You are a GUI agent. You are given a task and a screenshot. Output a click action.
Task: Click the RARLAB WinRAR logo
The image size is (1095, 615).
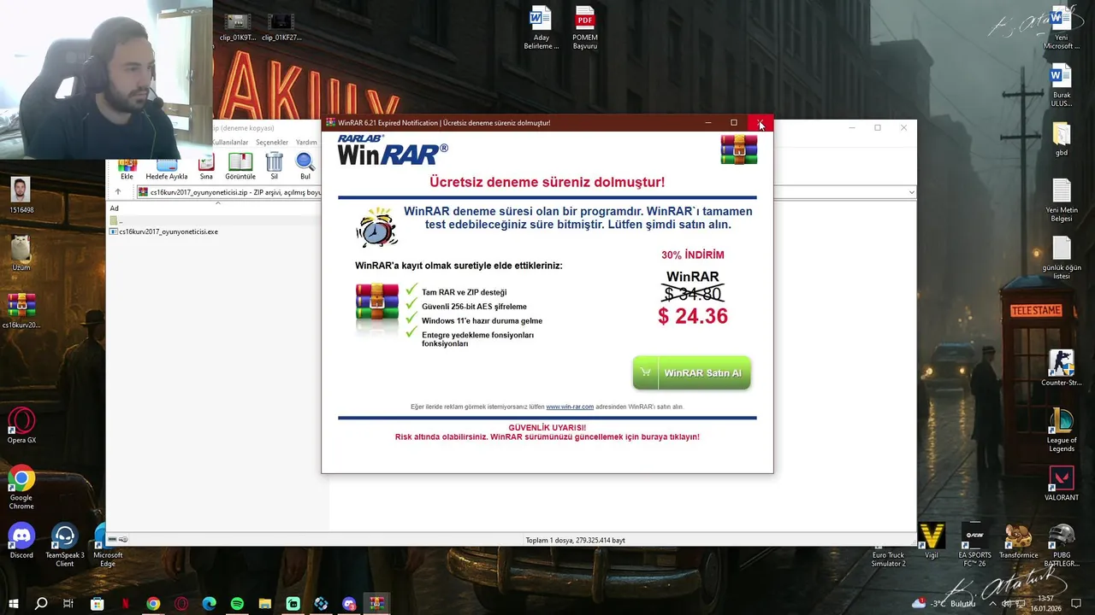coord(392,150)
